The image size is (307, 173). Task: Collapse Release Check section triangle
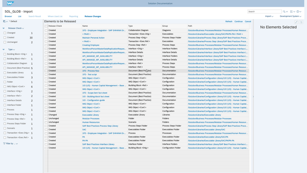point(3,28)
